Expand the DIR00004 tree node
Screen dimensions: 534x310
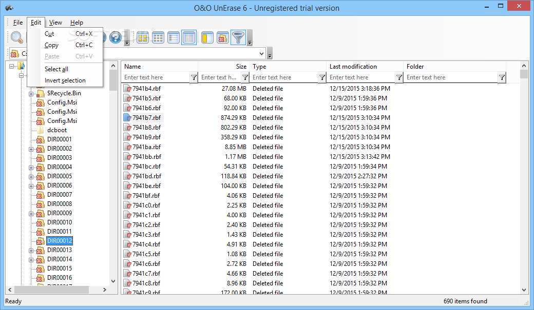31,168
